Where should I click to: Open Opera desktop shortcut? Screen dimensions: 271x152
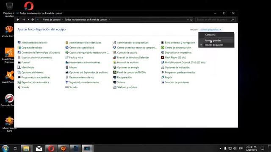29,6
